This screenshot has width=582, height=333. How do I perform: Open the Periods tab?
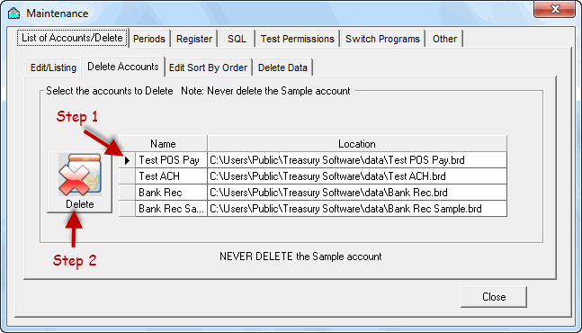[149, 39]
